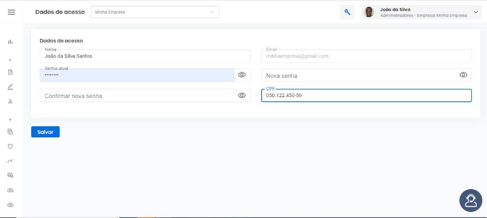
Task: Click João da Silva's avatar photo
Action: (x=369, y=12)
